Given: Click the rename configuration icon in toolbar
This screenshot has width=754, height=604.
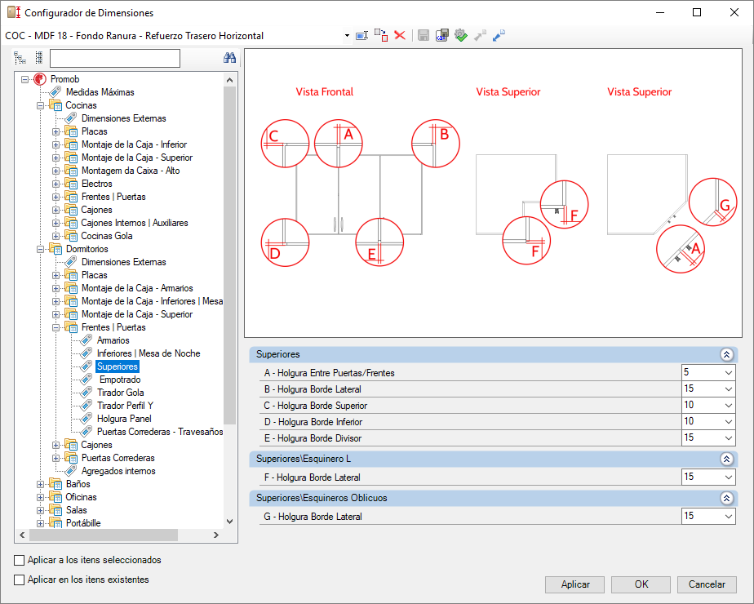Looking at the screenshot, I should point(361,35).
